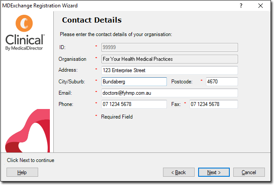Click the Phone number input field
Viewport: 274px width, 185px height.
pos(134,104)
